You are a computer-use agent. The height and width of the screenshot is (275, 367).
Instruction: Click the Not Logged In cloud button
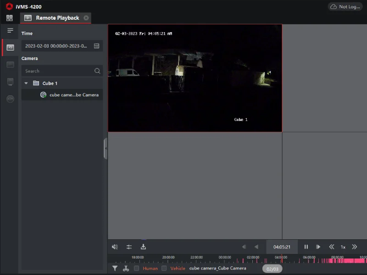tap(345, 7)
